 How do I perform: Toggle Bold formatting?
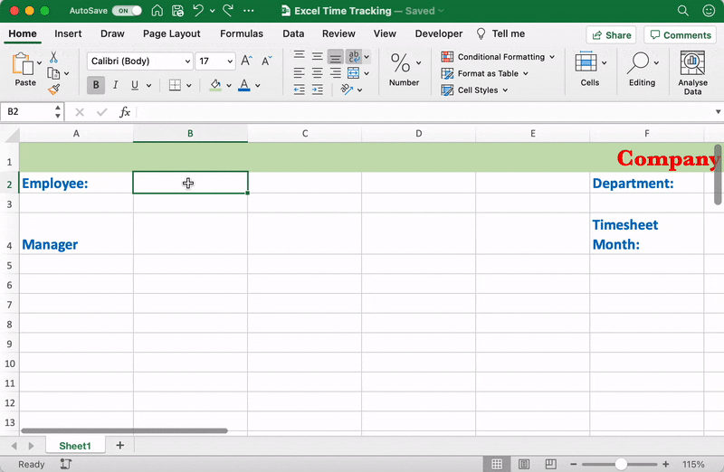[96, 86]
